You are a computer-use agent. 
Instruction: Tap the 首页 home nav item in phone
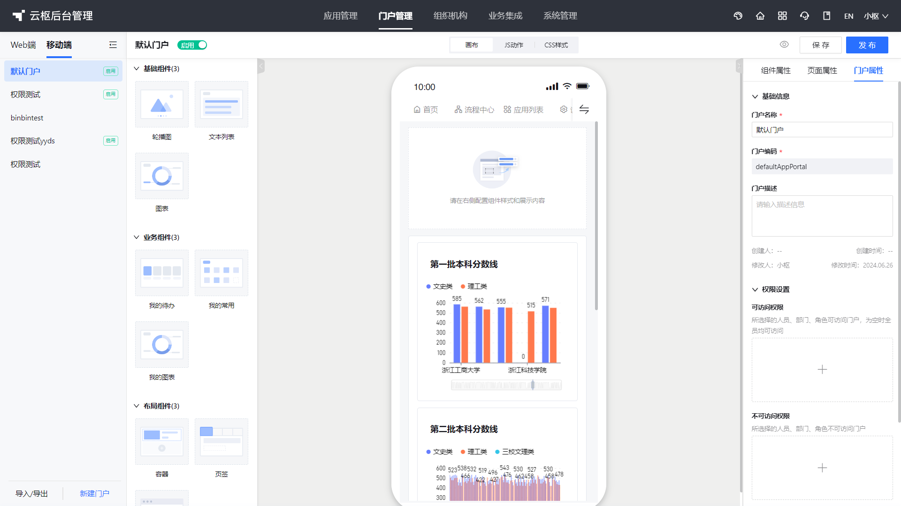pyautogui.click(x=426, y=110)
